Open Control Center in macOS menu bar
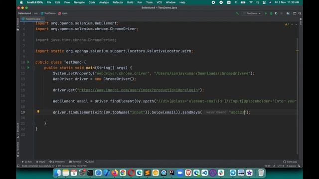 coord(264,2)
